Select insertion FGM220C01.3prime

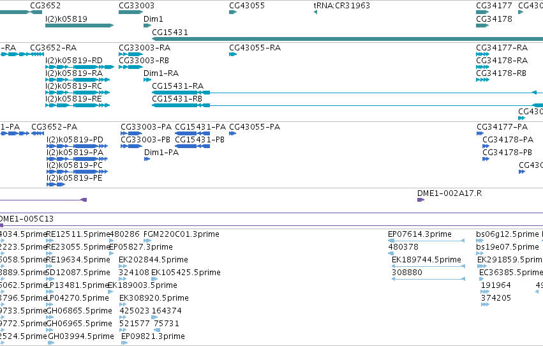[x=181, y=234]
